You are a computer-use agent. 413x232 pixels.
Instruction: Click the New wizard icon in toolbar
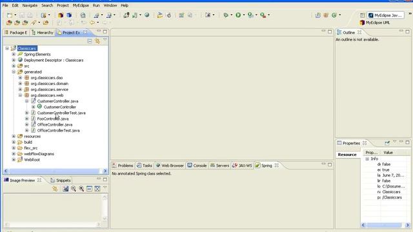click(x=10, y=15)
